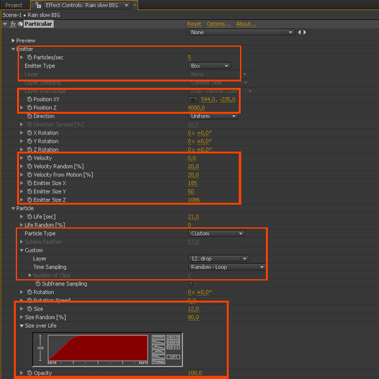379x379 pixels.
Task: Toggle the Position XY stopwatch
Action: [x=30, y=99]
